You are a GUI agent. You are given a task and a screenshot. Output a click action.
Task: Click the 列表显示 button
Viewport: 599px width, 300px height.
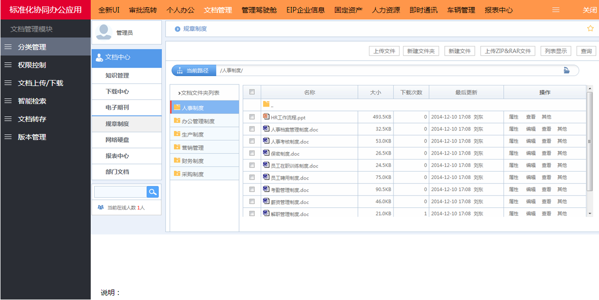pyautogui.click(x=556, y=51)
